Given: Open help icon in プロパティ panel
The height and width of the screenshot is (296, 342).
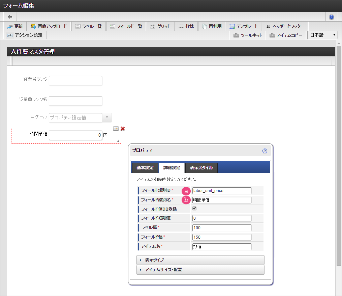Looking at the screenshot, I should (265, 151).
